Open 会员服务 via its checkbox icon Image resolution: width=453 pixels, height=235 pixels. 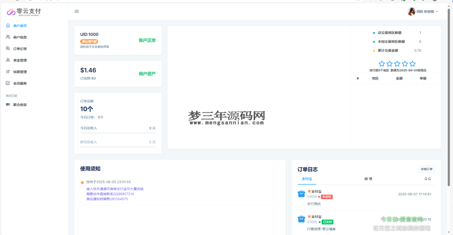(x=8, y=83)
